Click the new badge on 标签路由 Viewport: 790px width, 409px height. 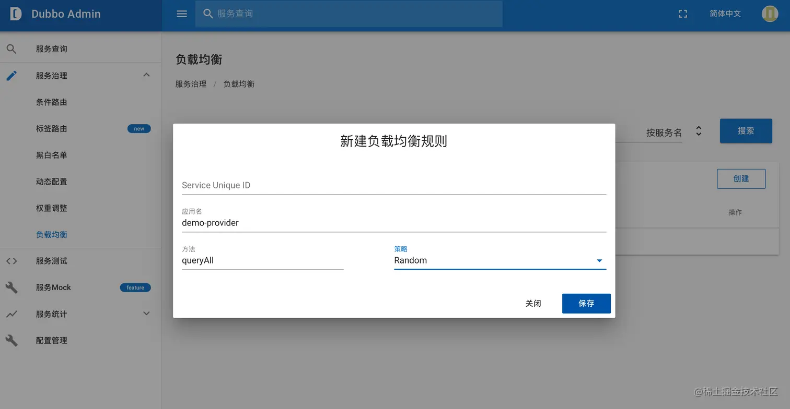[139, 129]
